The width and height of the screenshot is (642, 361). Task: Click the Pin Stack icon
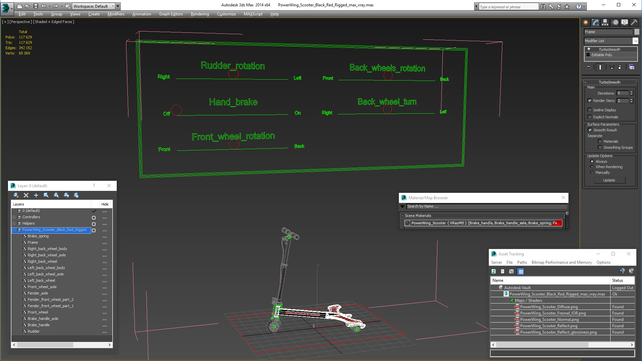click(588, 67)
